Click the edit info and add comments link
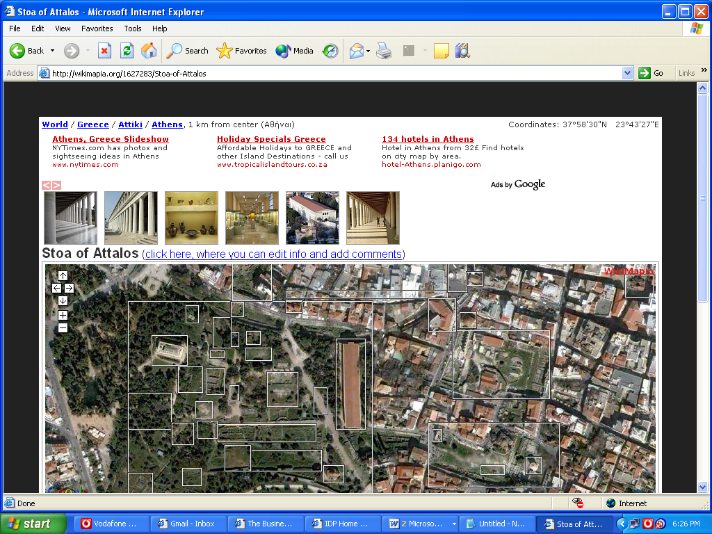 (273, 254)
